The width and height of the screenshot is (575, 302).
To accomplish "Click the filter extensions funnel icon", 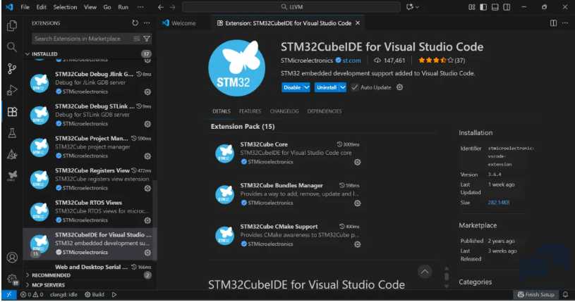I will (147, 39).
